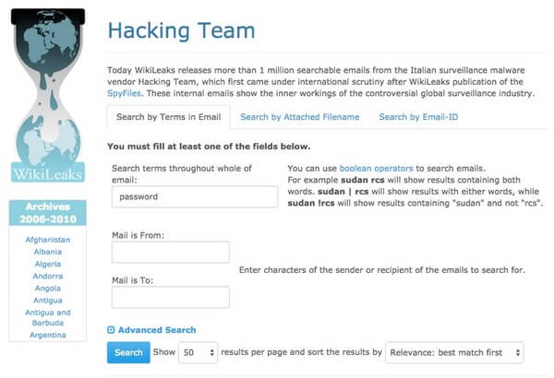Click the Mail is To input field
The width and height of the screenshot is (554, 378).
coord(171,297)
